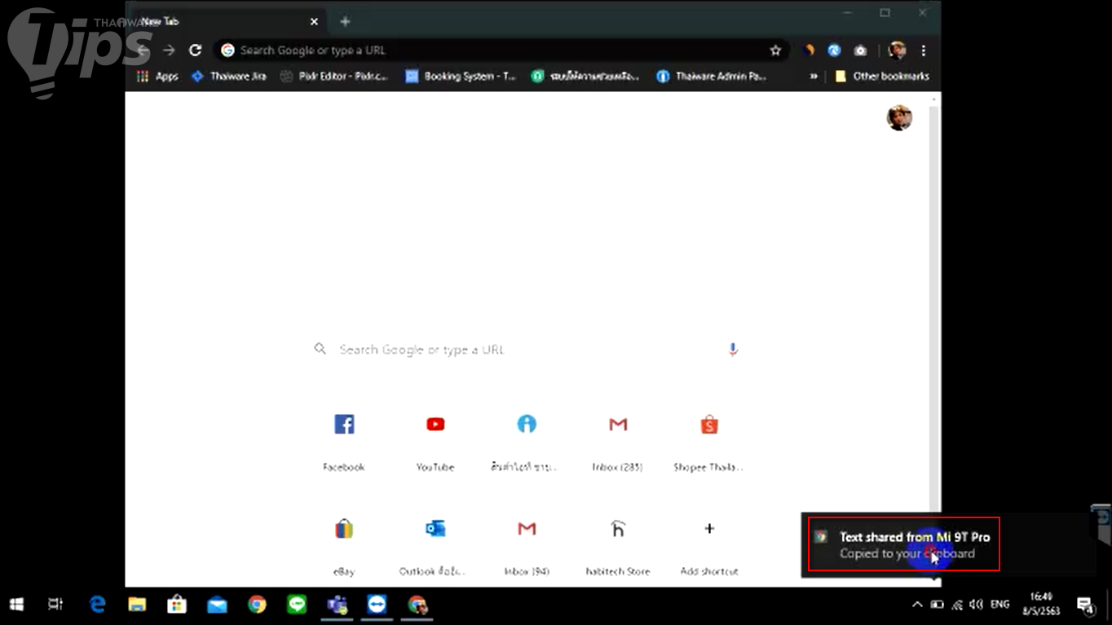Screen dimensions: 1112x625
Task: Open LINE from the taskbar
Action: click(x=297, y=605)
